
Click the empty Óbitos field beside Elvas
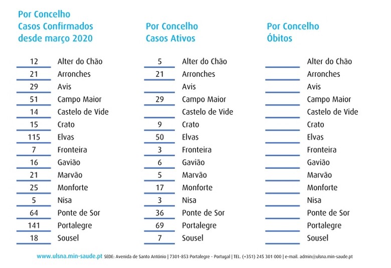tap(282, 137)
